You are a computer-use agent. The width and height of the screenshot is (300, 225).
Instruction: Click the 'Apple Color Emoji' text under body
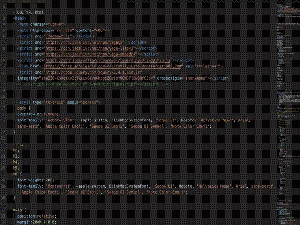click(65, 126)
